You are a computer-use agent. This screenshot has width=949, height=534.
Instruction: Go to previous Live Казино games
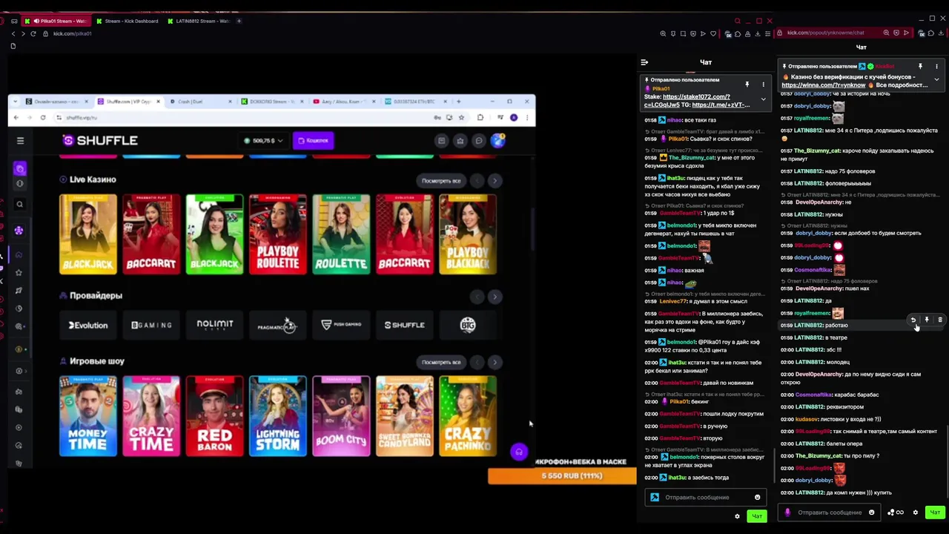coord(477,180)
